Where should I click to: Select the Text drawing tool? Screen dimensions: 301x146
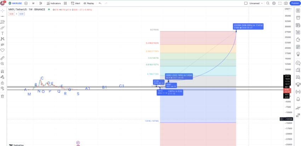coord(2,33)
